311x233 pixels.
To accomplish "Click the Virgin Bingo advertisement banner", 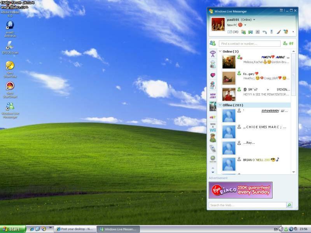I will pos(240,190).
